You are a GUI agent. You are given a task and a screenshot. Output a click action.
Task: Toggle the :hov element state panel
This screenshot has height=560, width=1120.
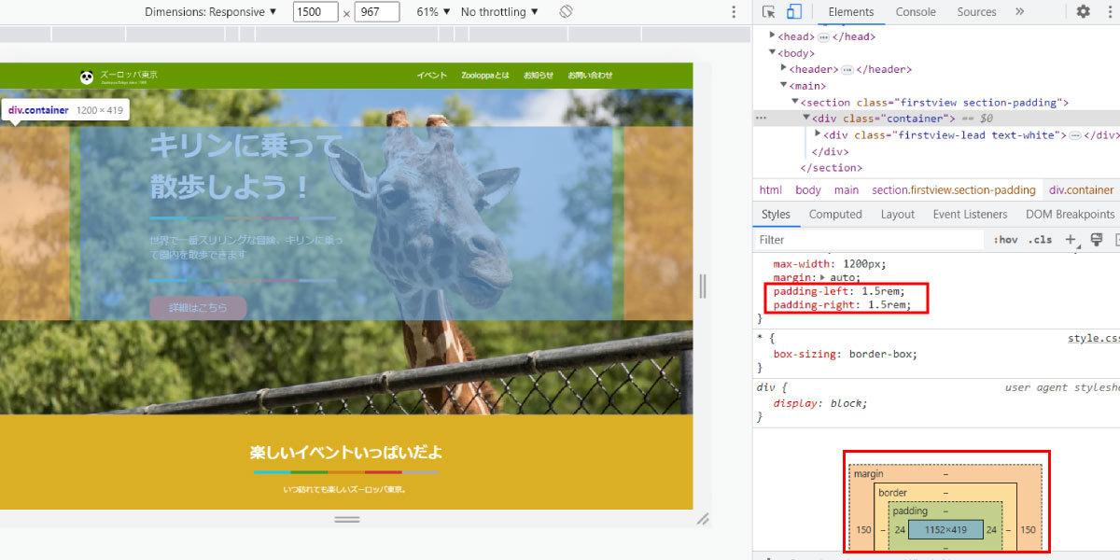[1005, 240]
